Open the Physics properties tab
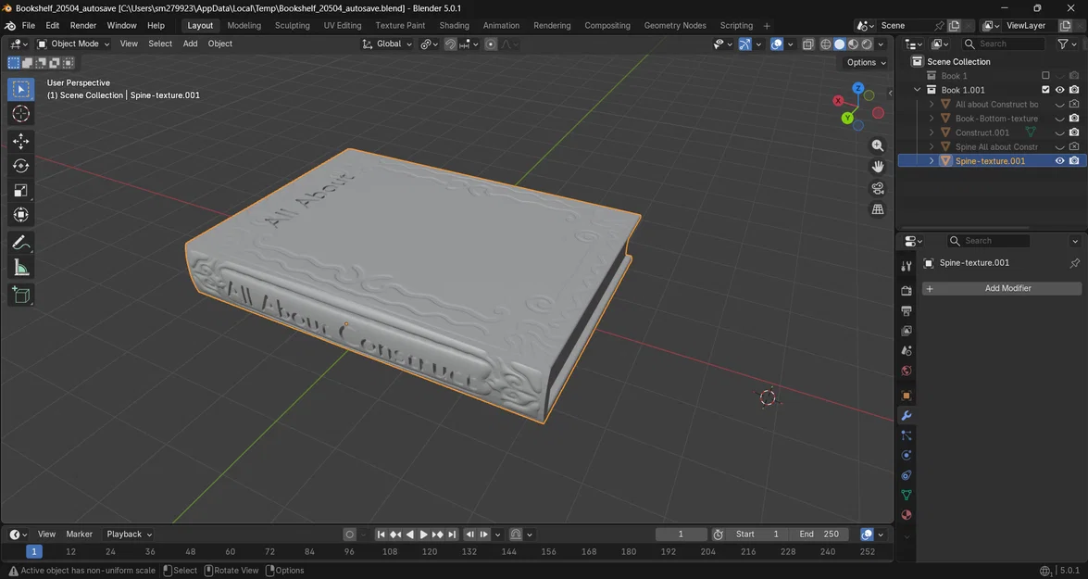This screenshot has height=579, width=1088. [x=906, y=455]
